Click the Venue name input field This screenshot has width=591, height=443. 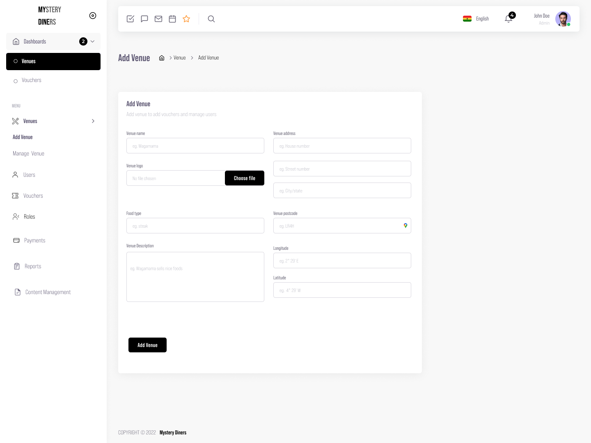[195, 146]
